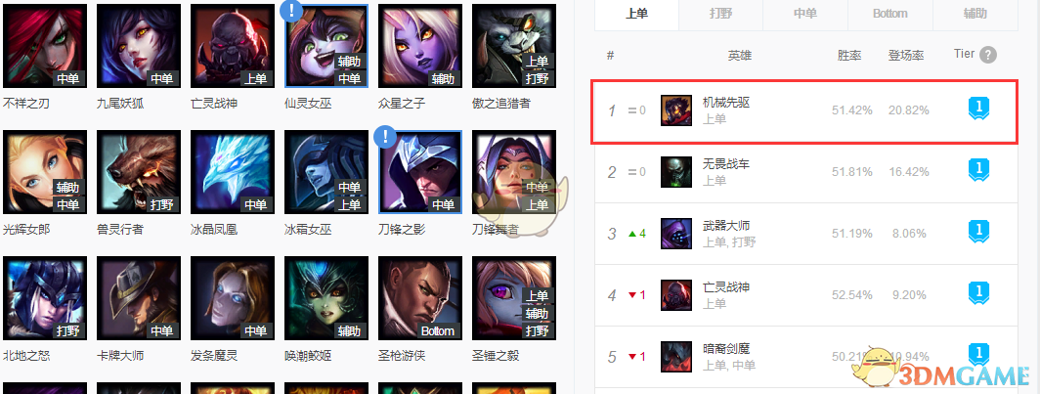Sort by the 登场率 column header

[x=906, y=56]
